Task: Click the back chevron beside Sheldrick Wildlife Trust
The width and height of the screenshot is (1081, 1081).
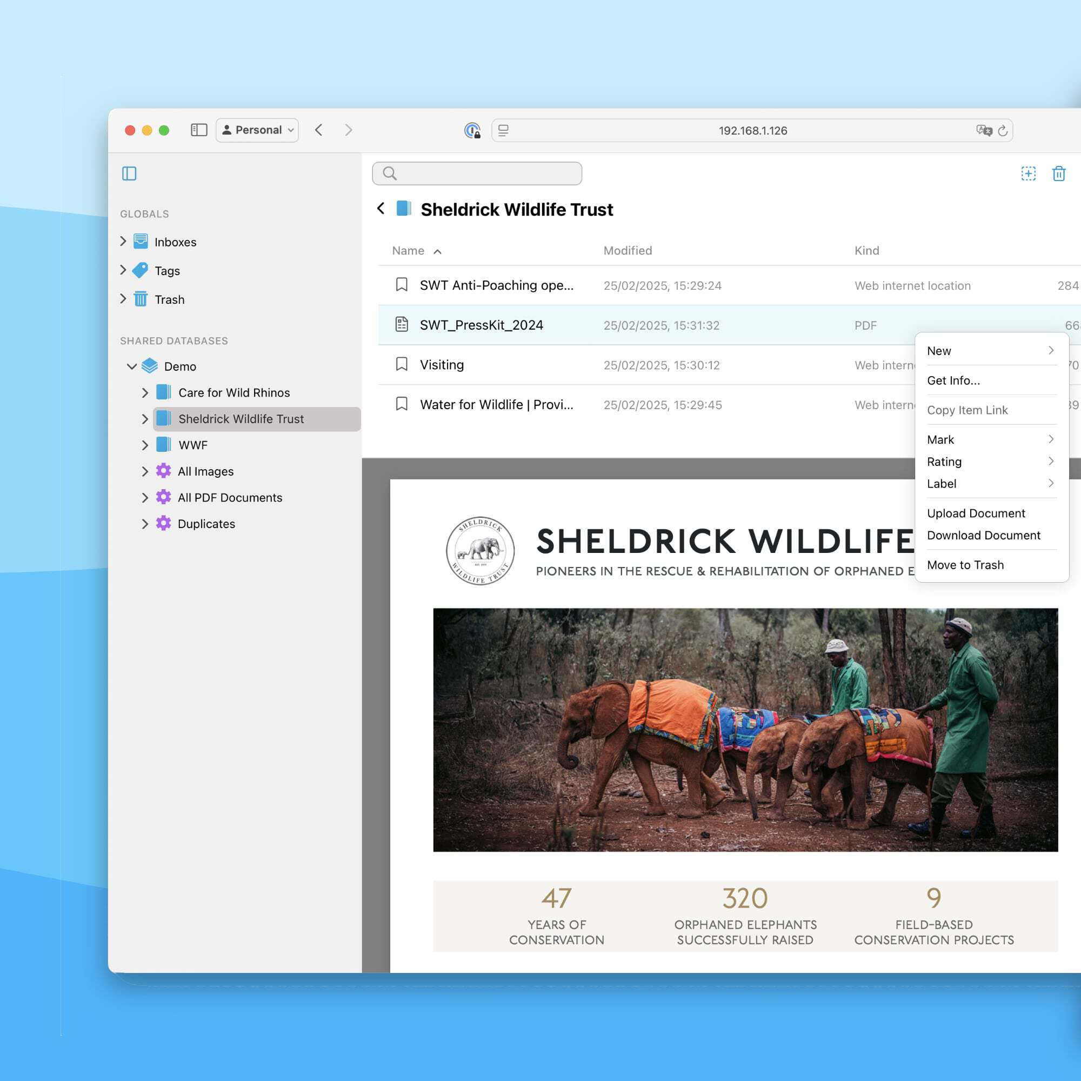Action: point(381,209)
